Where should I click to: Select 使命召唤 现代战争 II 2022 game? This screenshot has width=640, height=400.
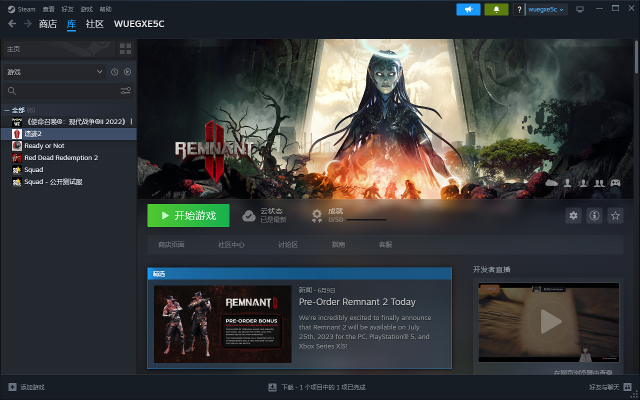point(68,121)
